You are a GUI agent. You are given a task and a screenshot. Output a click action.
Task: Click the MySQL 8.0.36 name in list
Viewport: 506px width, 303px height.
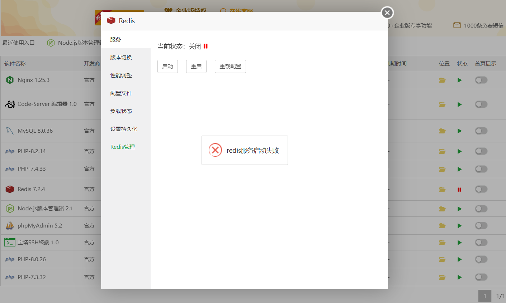click(35, 131)
